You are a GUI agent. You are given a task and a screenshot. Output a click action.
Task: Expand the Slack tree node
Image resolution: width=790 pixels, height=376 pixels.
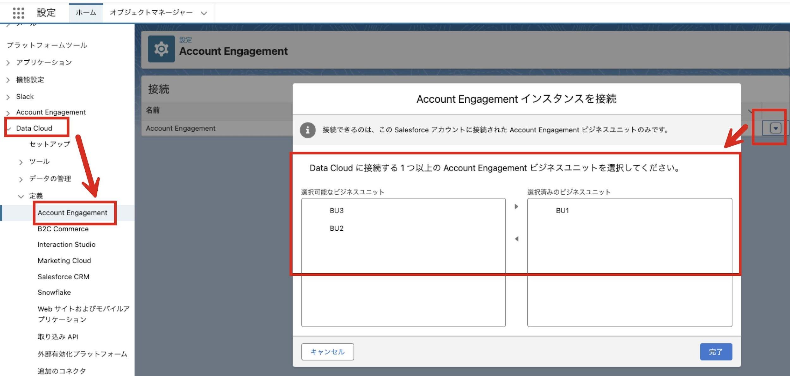[x=8, y=97]
